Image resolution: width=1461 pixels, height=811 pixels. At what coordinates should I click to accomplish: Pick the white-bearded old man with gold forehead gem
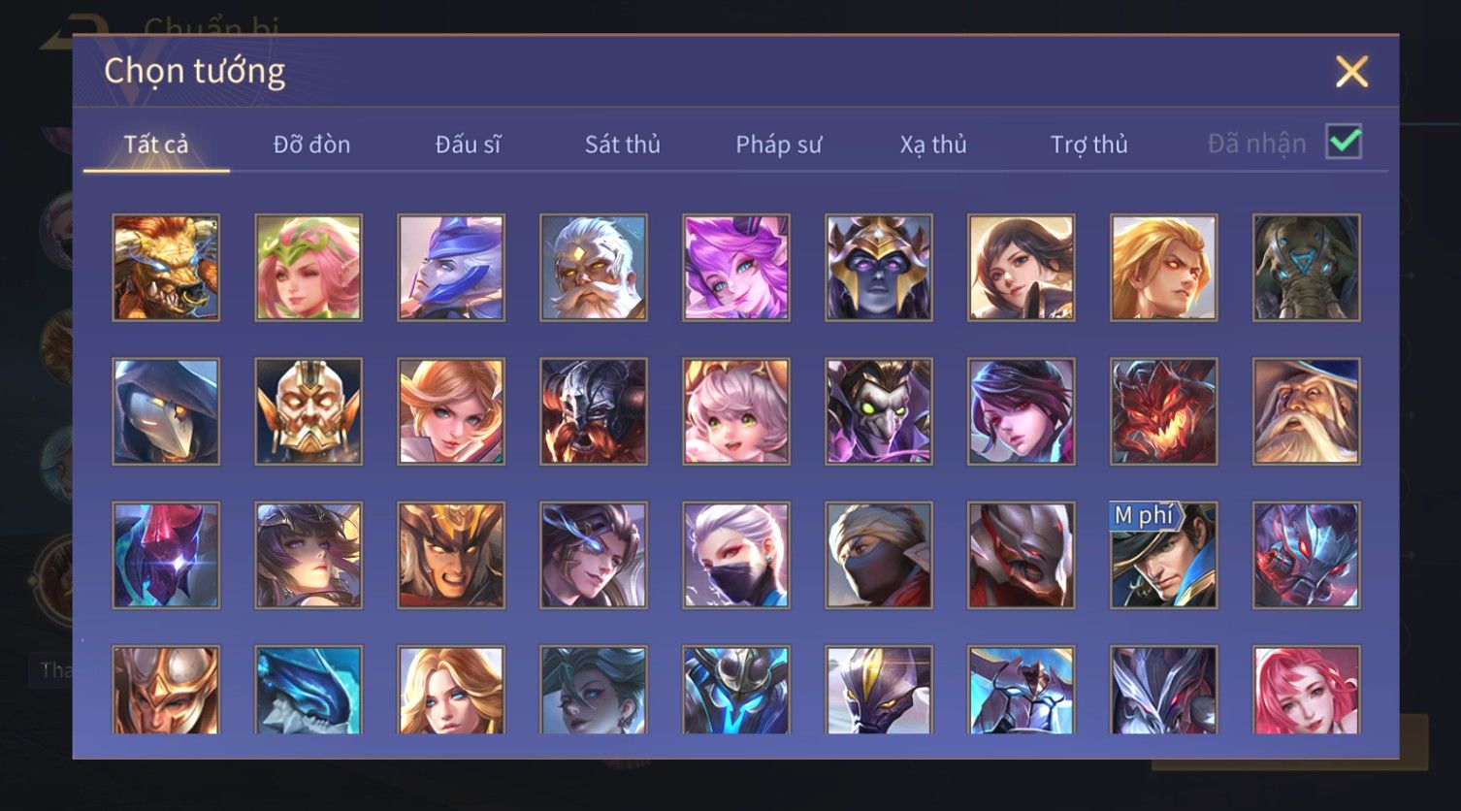tap(594, 268)
